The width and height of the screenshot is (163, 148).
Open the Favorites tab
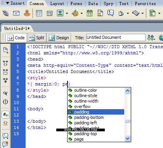click(145, 3)
